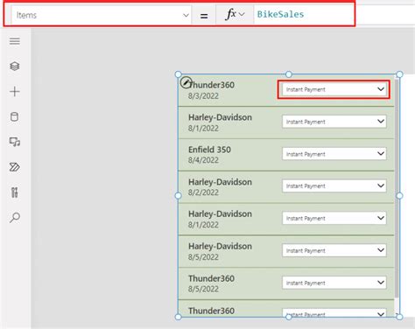
Task: Open the Items property dropdown
Action: [101, 15]
